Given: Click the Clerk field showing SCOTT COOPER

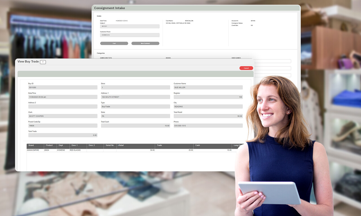Looking at the screenshot, I should click(x=63, y=116).
